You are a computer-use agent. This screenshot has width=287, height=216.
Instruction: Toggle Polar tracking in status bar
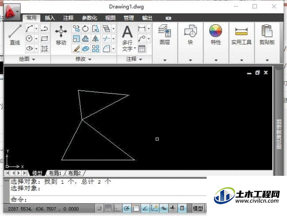pyautogui.click(x=127, y=208)
